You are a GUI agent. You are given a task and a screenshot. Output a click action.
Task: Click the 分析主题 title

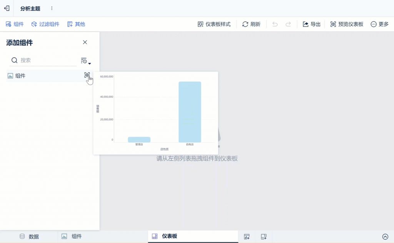tap(30, 8)
